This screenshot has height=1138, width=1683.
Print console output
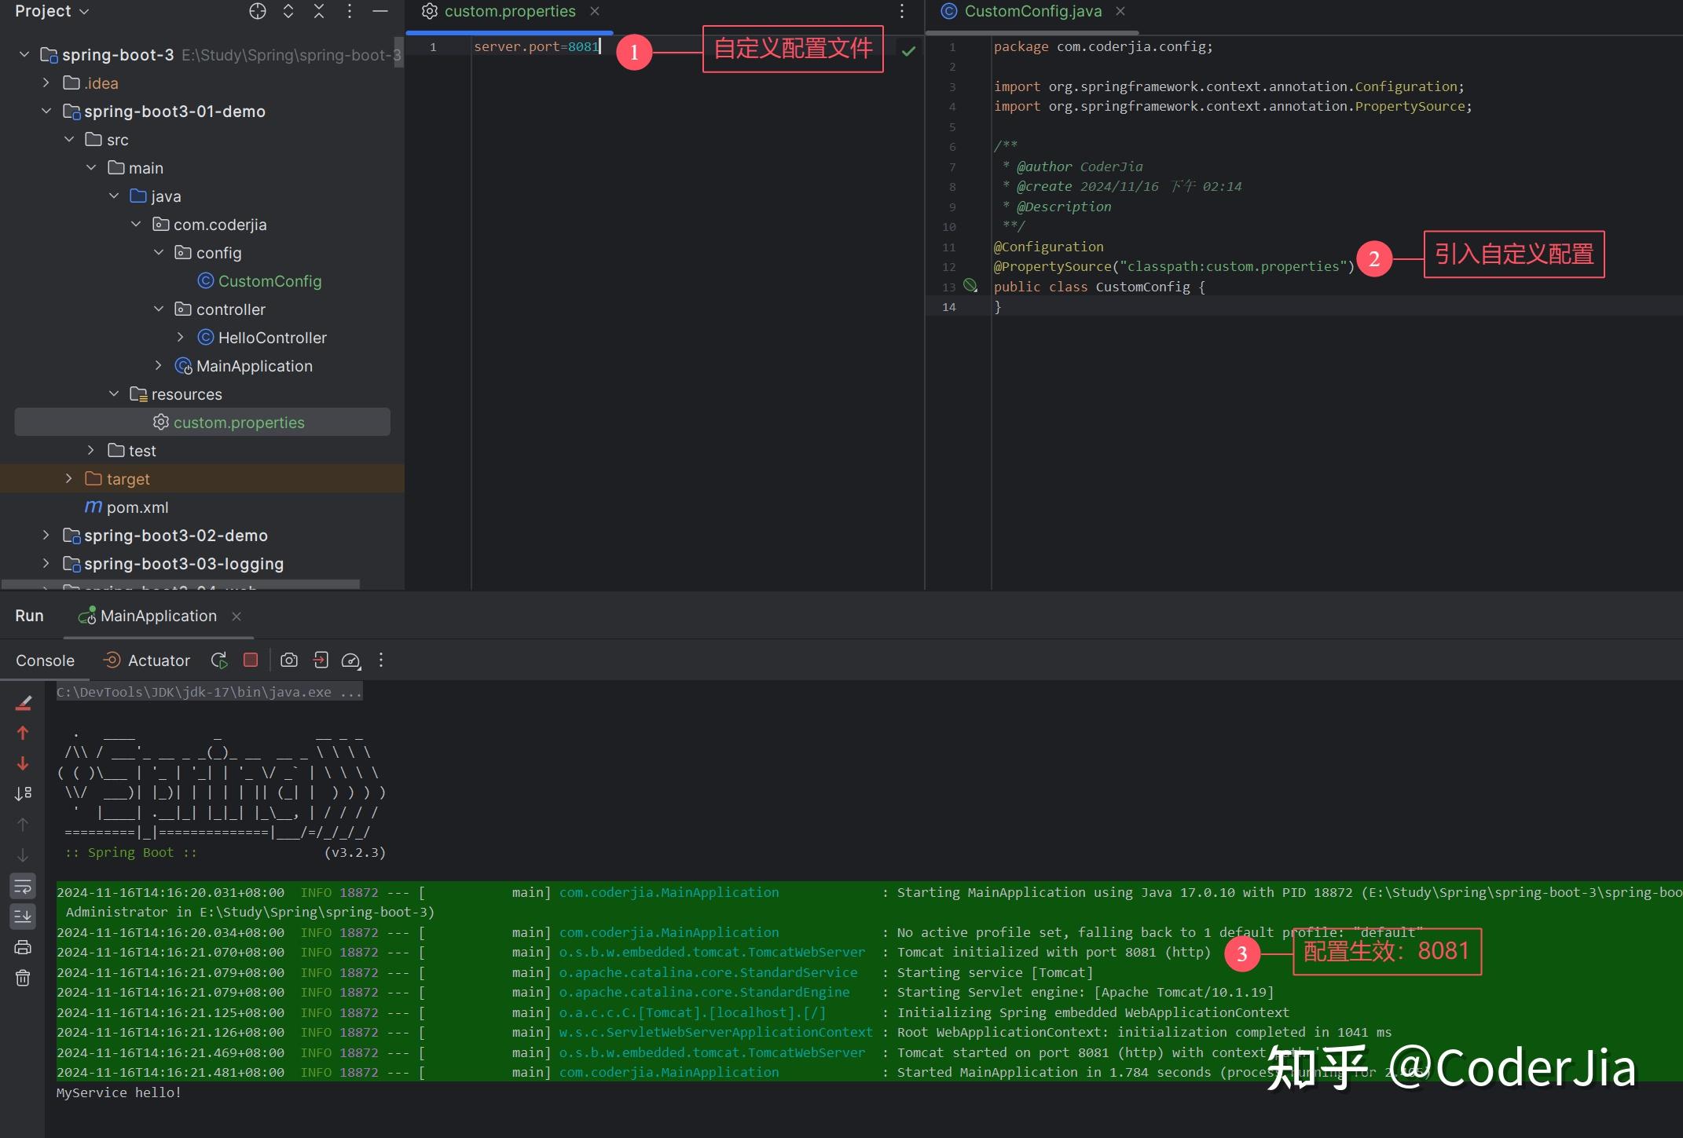click(x=23, y=947)
